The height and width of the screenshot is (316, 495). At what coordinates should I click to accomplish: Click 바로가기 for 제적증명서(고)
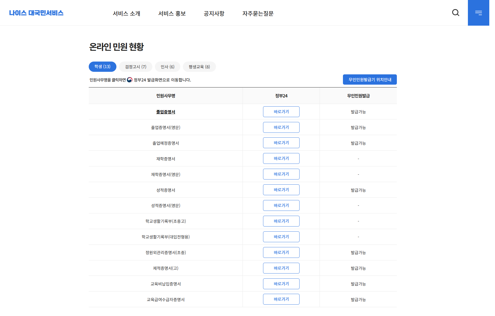point(281,268)
